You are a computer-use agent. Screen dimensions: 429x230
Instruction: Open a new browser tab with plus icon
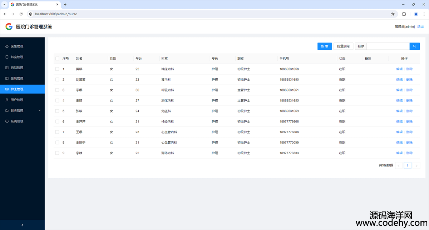pyautogui.click(x=65, y=4)
